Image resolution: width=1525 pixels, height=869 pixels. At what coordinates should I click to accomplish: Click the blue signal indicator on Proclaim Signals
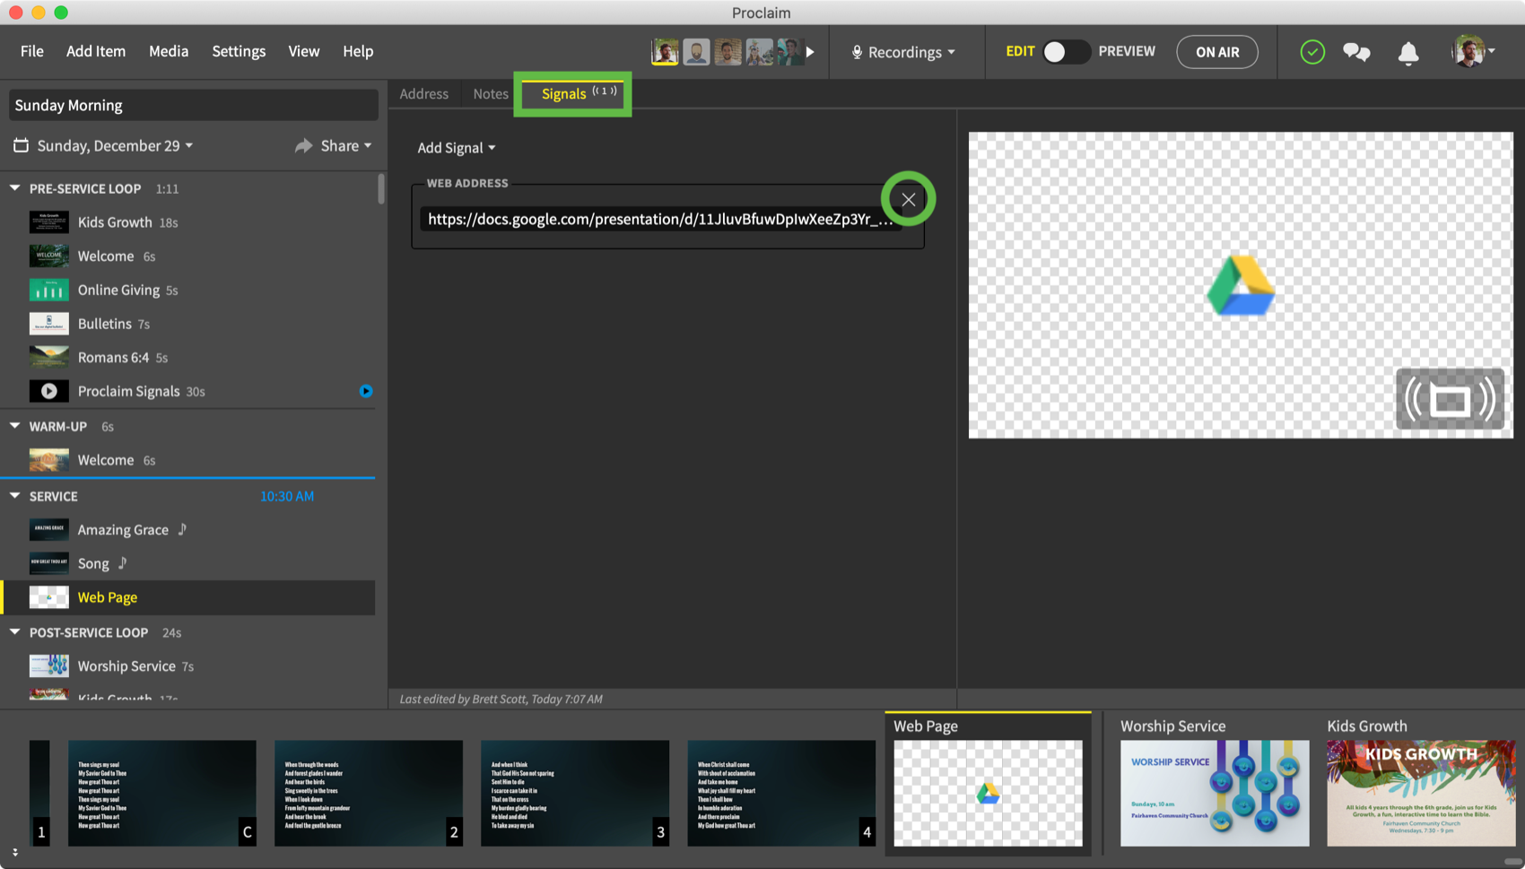point(366,391)
